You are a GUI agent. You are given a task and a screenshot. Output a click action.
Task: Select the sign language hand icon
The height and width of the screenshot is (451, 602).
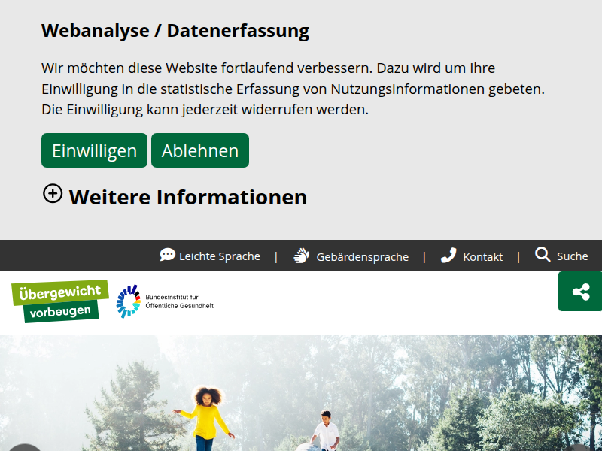point(301,256)
